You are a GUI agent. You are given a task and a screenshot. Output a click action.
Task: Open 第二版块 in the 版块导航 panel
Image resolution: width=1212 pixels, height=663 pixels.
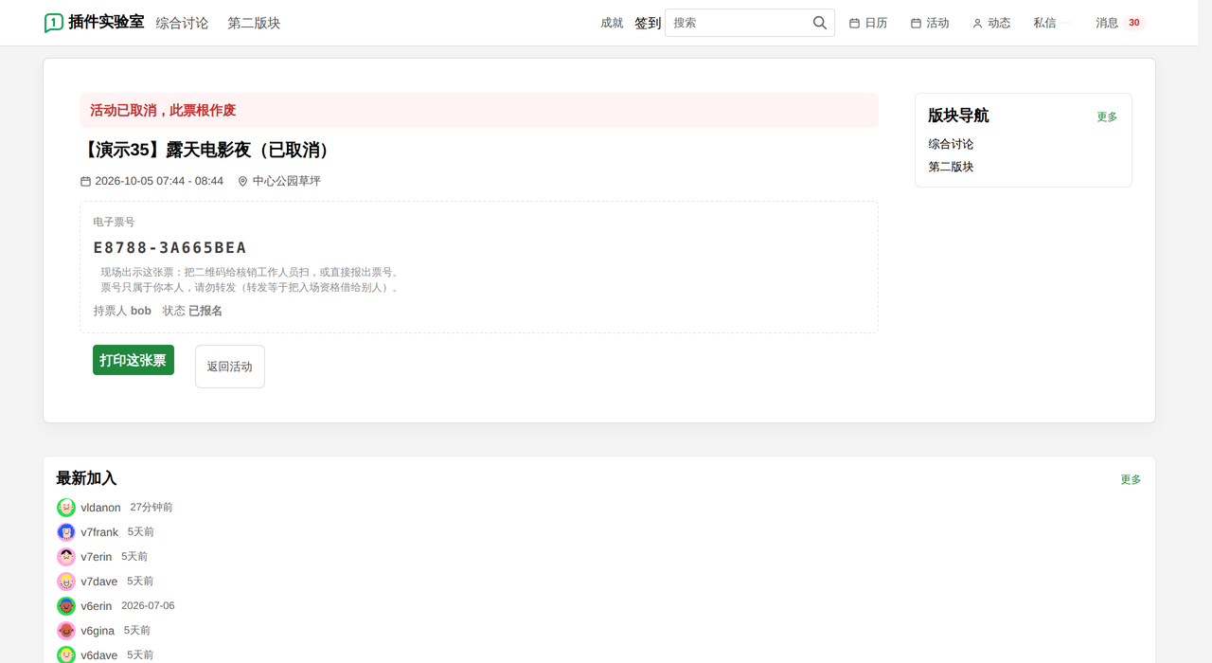[x=951, y=167]
